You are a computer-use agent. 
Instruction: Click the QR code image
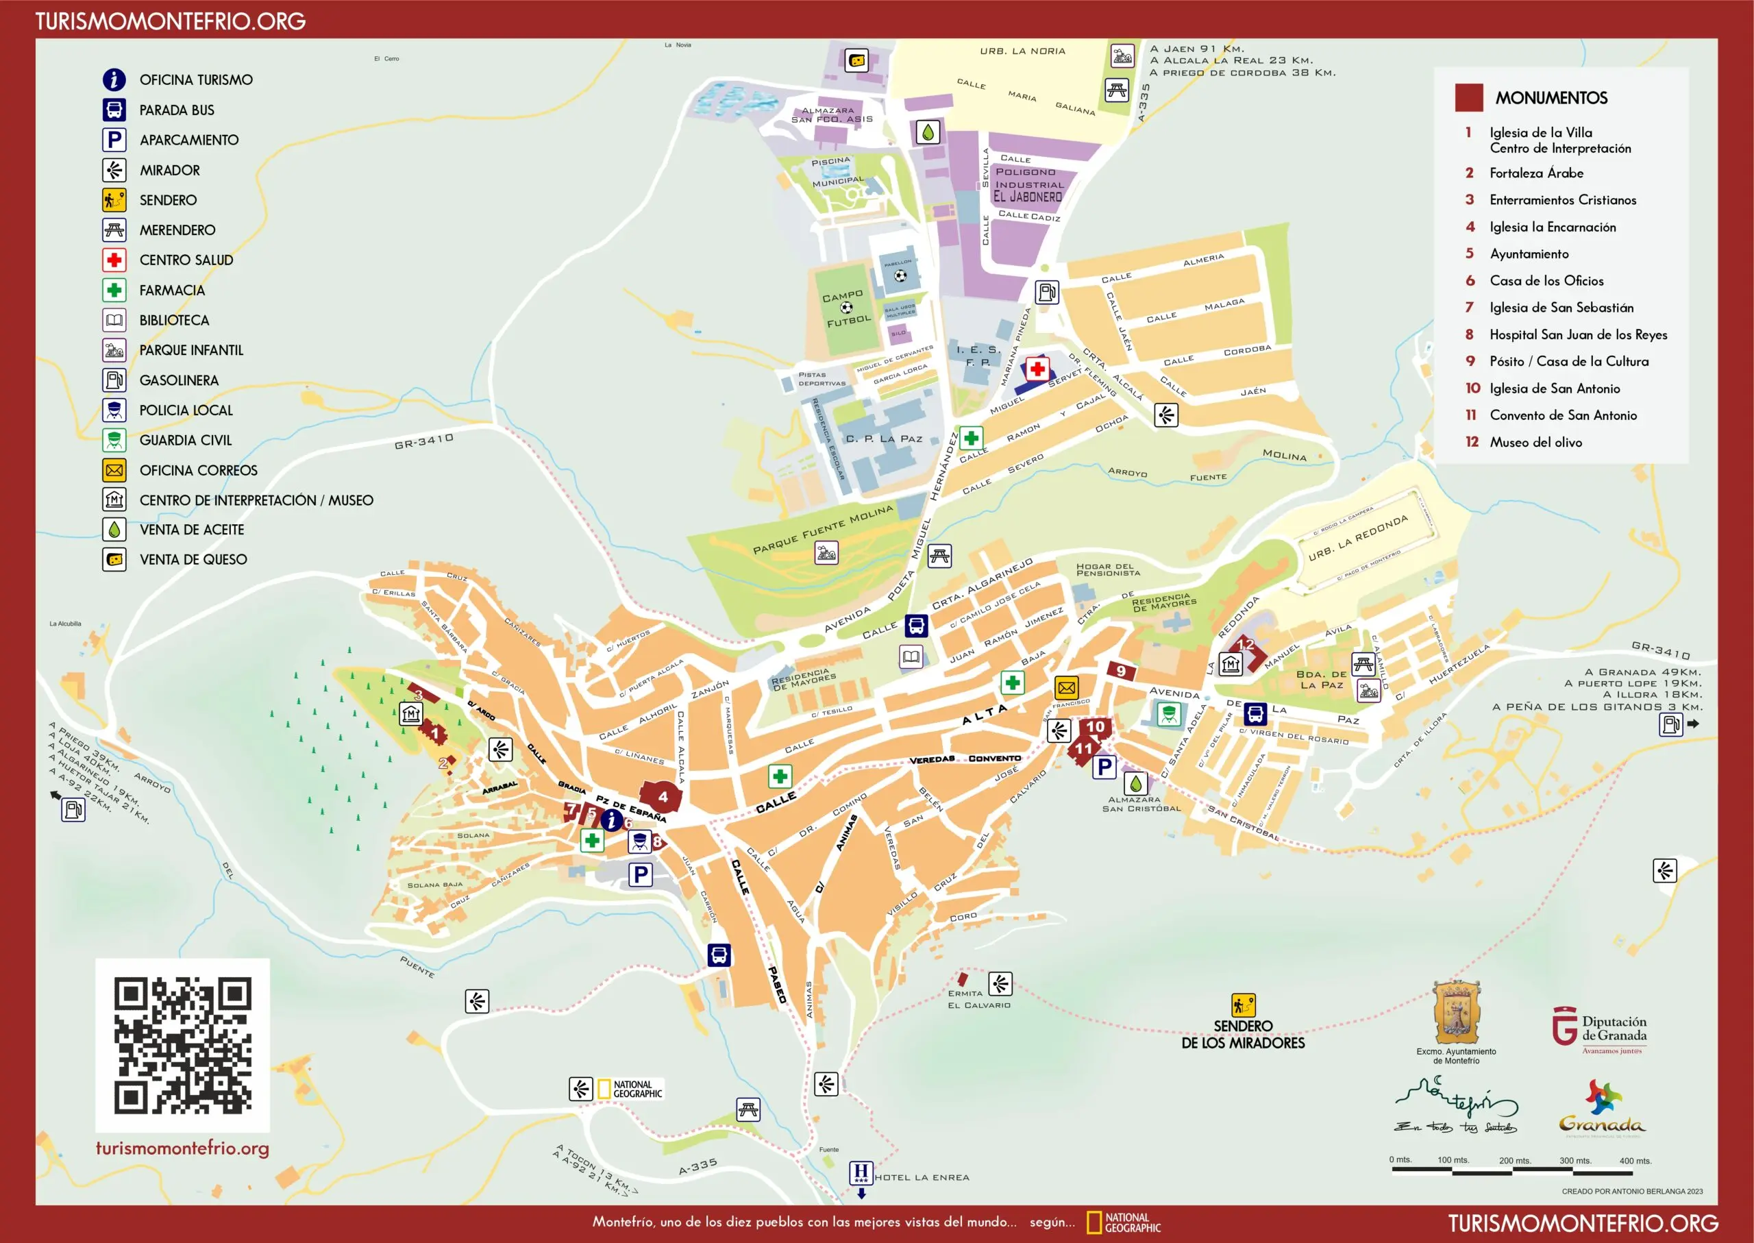(x=182, y=1045)
